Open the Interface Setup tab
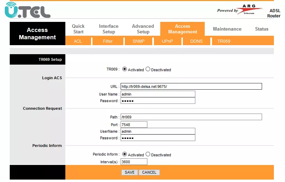This screenshot has width=285, height=182. (109, 29)
